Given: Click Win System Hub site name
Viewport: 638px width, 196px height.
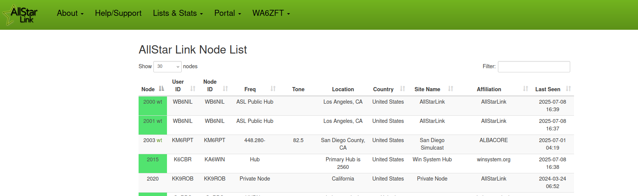Looking at the screenshot, I should 432,159.
